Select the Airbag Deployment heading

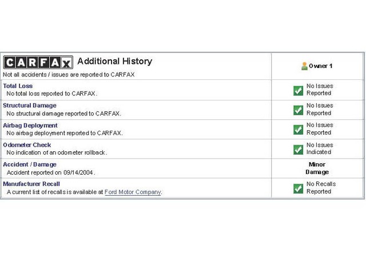(x=30, y=126)
